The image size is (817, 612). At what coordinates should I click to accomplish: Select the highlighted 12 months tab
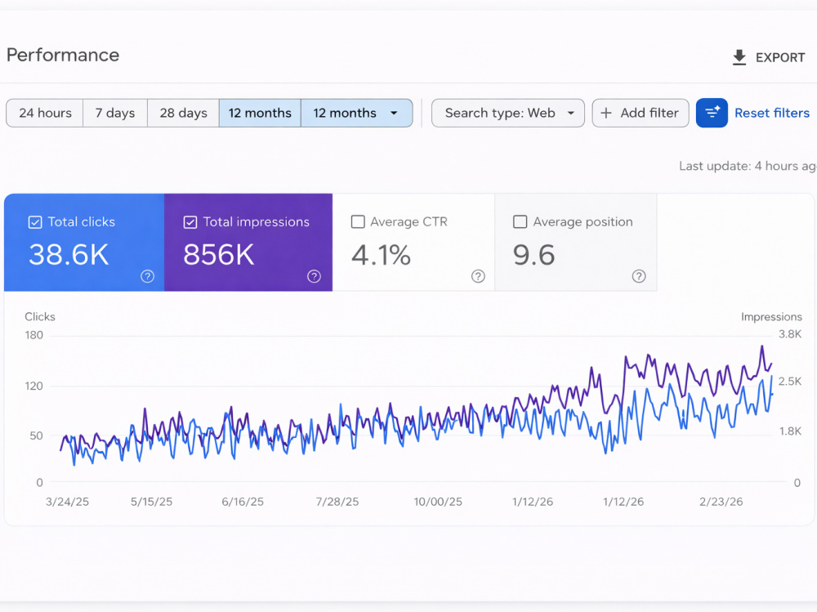260,113
